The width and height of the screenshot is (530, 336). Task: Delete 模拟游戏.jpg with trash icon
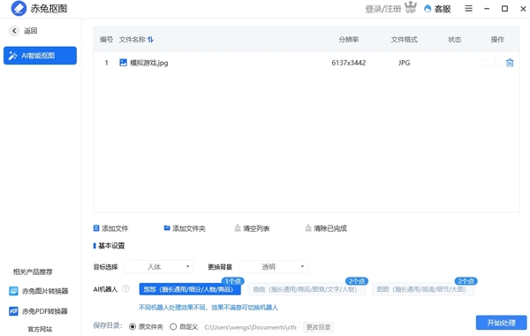click(x=510, y=63)
